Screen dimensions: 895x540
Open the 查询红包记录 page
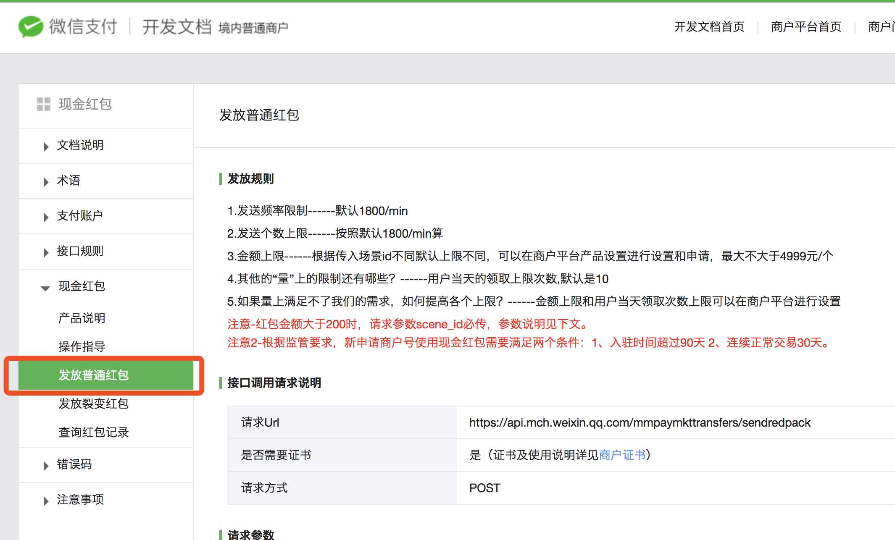pyautogui.click(x=94, y=432)
